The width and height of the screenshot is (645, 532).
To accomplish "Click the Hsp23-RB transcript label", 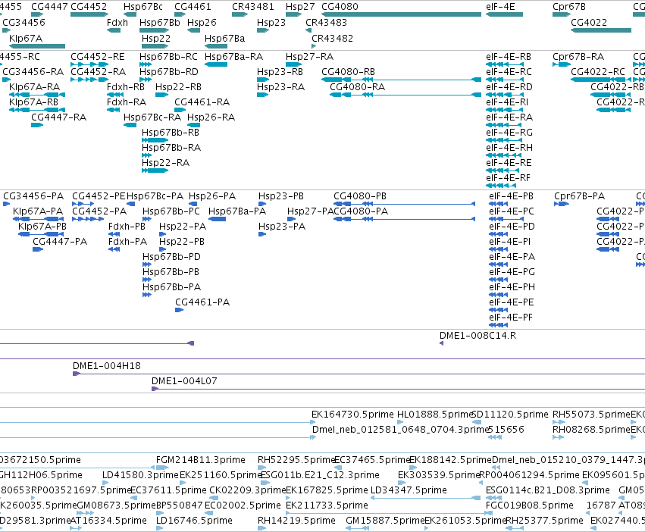I will pos(280,71).
